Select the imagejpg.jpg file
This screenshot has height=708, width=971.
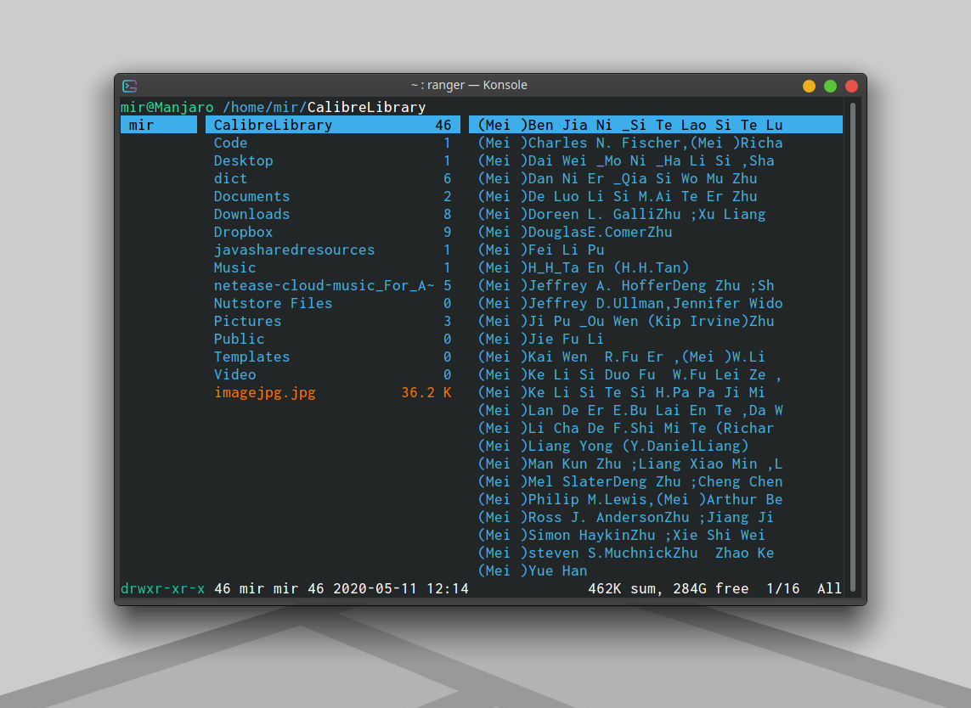point(332,392)
